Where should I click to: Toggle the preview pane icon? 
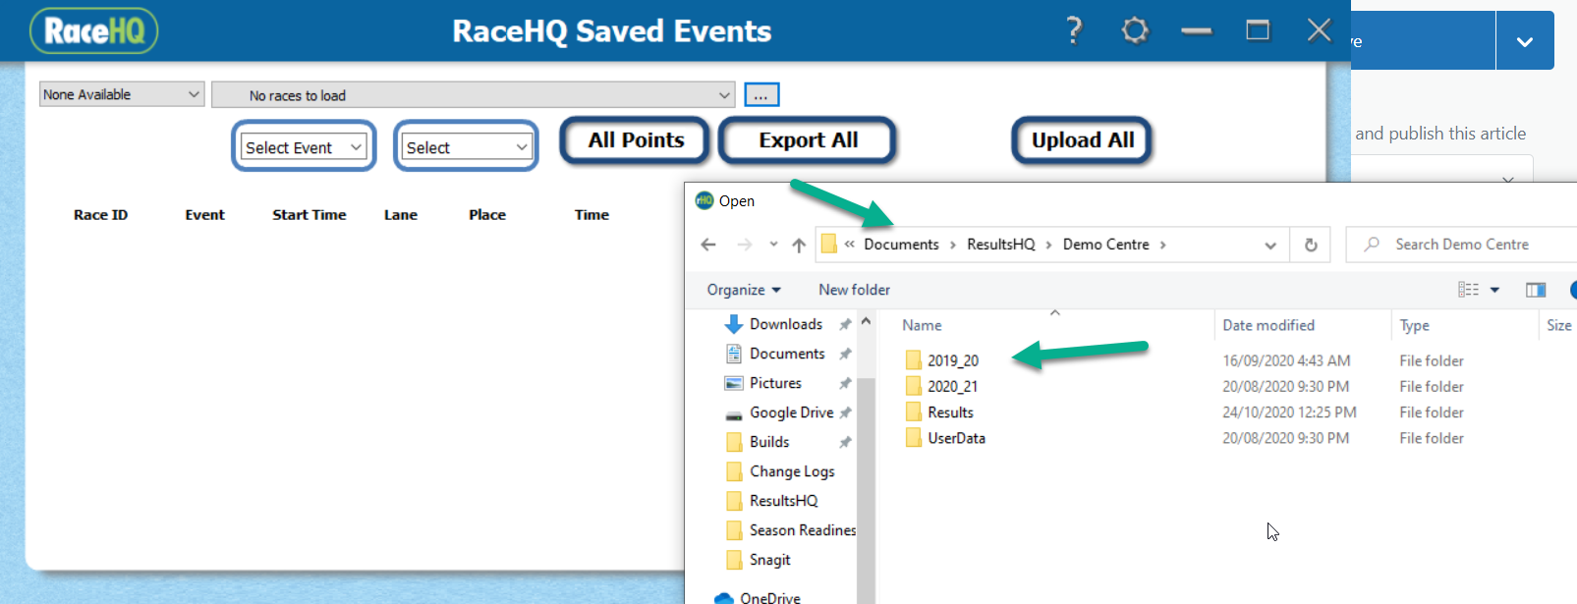click(x=1536, y=290)
